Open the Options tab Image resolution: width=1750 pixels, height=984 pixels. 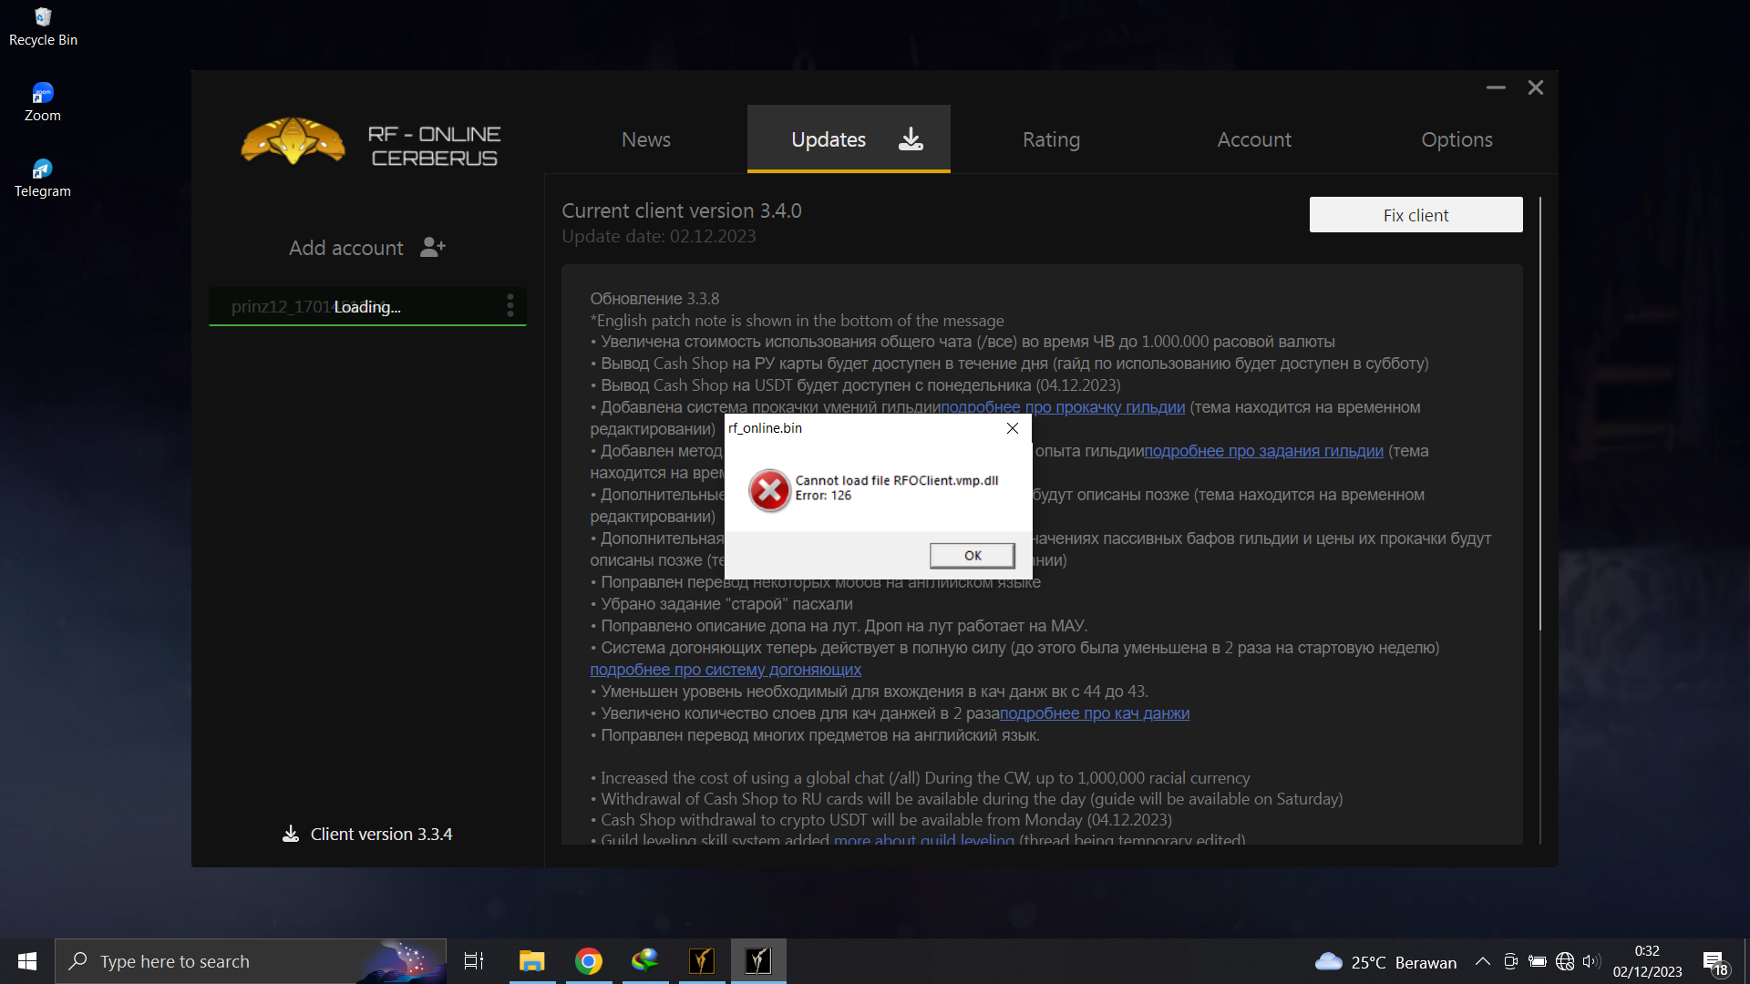pos(1457,139)
